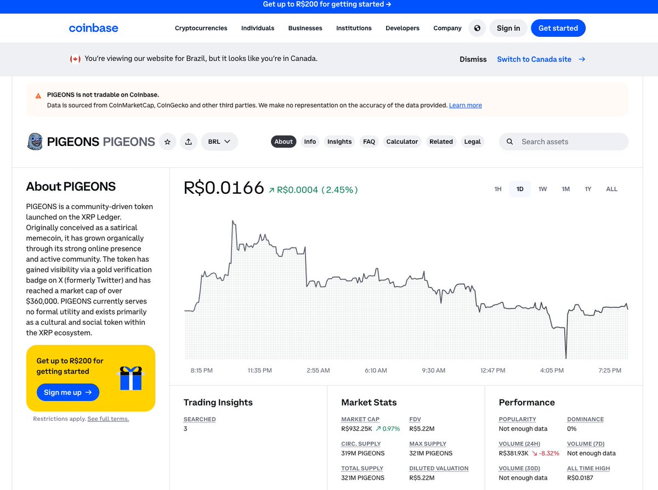Set chart range to 1Y
This screenshot has width=658, height=490.
tap(588, 189)
